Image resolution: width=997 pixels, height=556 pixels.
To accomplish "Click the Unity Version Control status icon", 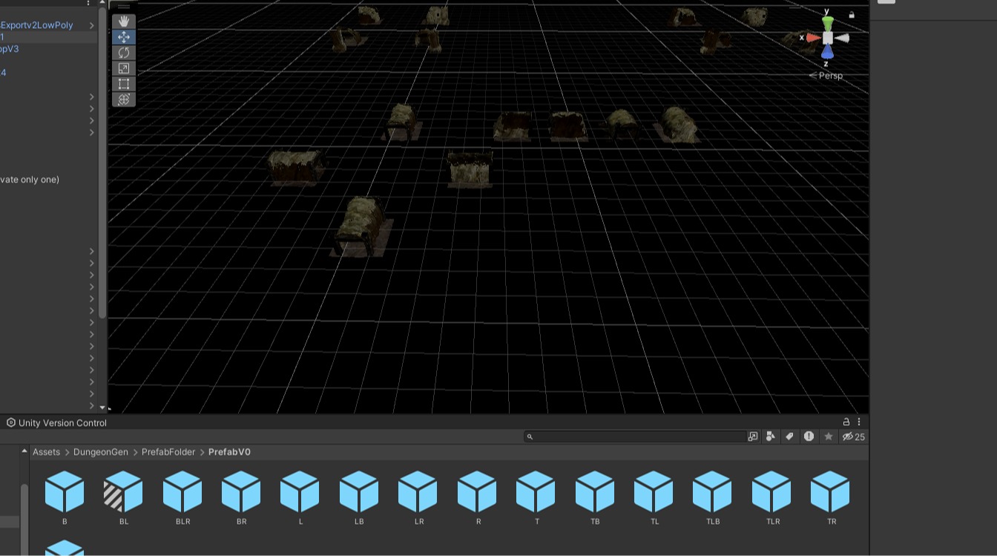I will point(10,422).
